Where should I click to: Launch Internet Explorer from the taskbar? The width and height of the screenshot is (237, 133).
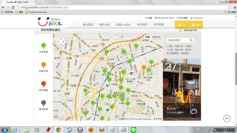pos(15,130)
